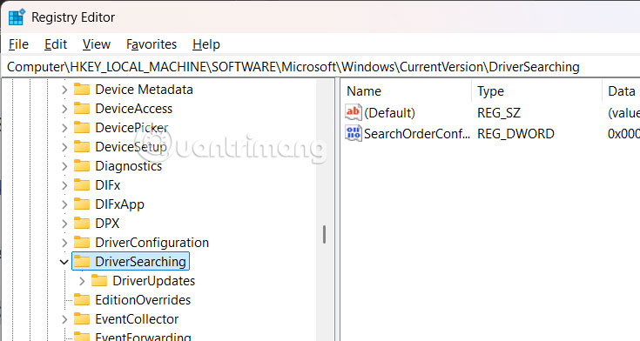Screen dimensions: 640x341
Task: Click the Registry Editor app icon
Action: 17,17
